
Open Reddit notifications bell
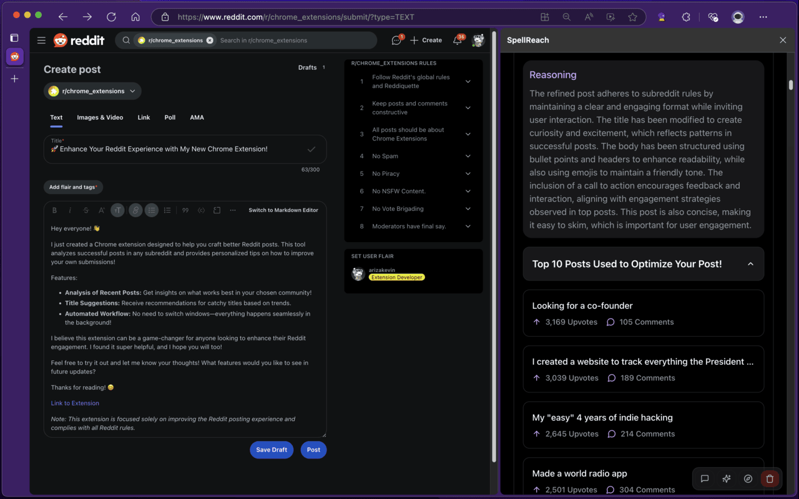coord(458,41)
